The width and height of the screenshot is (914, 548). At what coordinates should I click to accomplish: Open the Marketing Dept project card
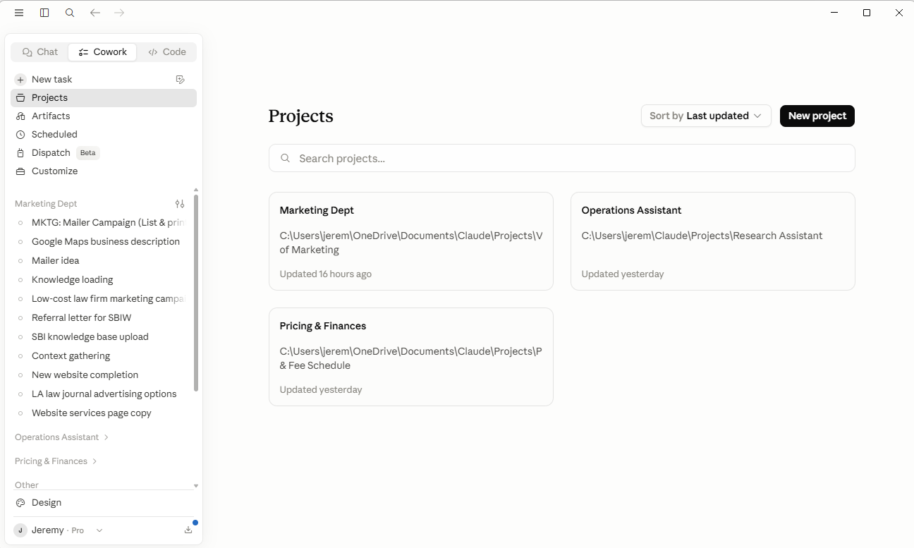tap(411, 241)
